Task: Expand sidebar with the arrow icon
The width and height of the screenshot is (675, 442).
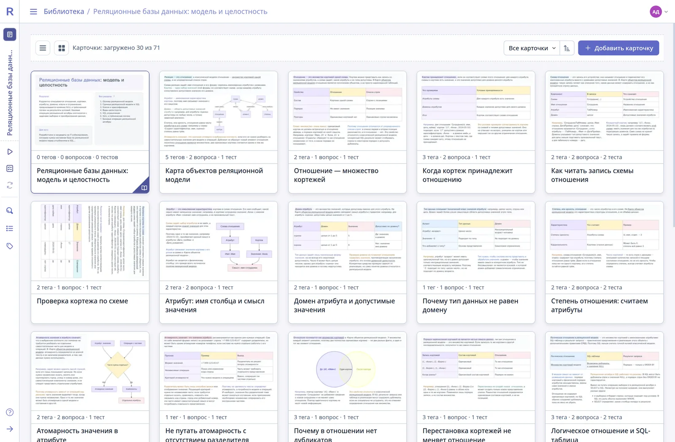Action: pos(10,429)
